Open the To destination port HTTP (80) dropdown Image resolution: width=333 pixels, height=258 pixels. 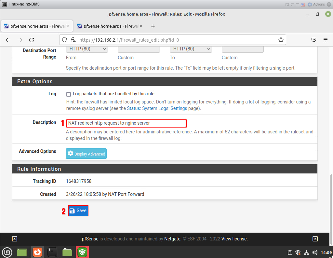[191, 49]
